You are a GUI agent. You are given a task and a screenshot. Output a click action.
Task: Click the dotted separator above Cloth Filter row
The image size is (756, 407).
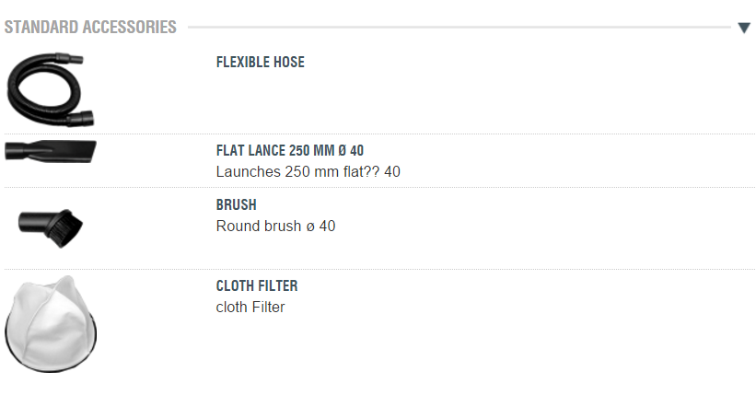point(379,269)
